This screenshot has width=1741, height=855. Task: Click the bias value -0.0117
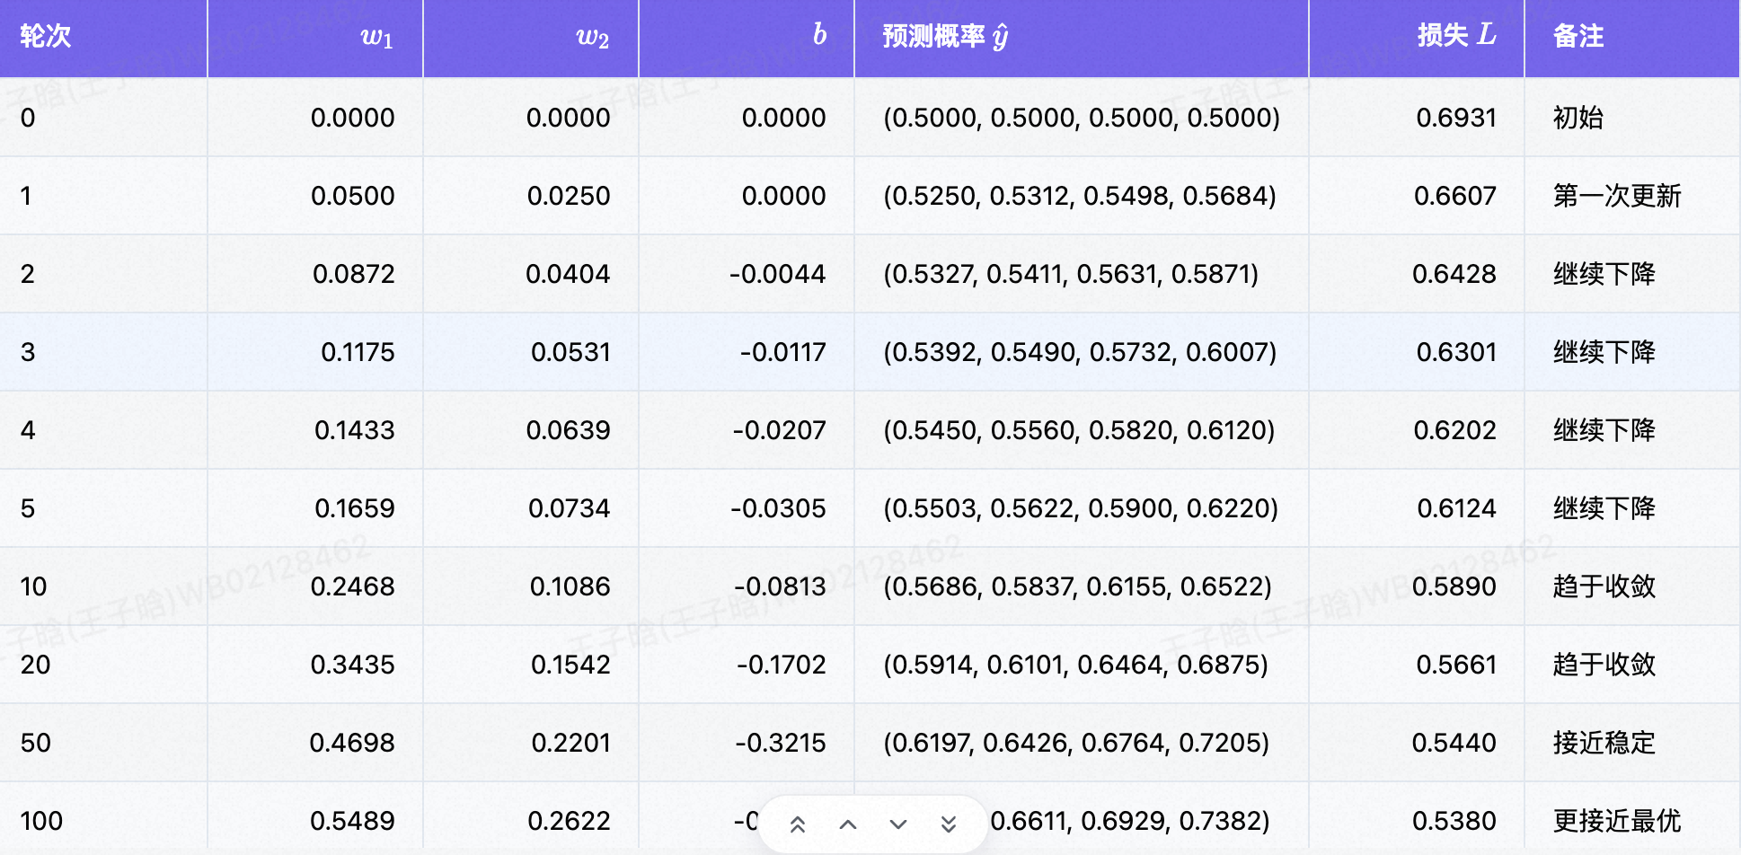coord(783,352)
